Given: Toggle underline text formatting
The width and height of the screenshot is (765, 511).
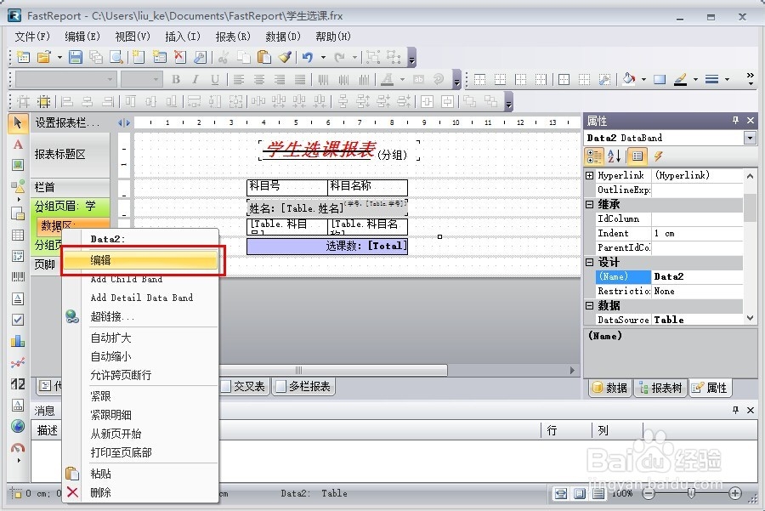Looking at the screenshot, I should coord(213,80).
